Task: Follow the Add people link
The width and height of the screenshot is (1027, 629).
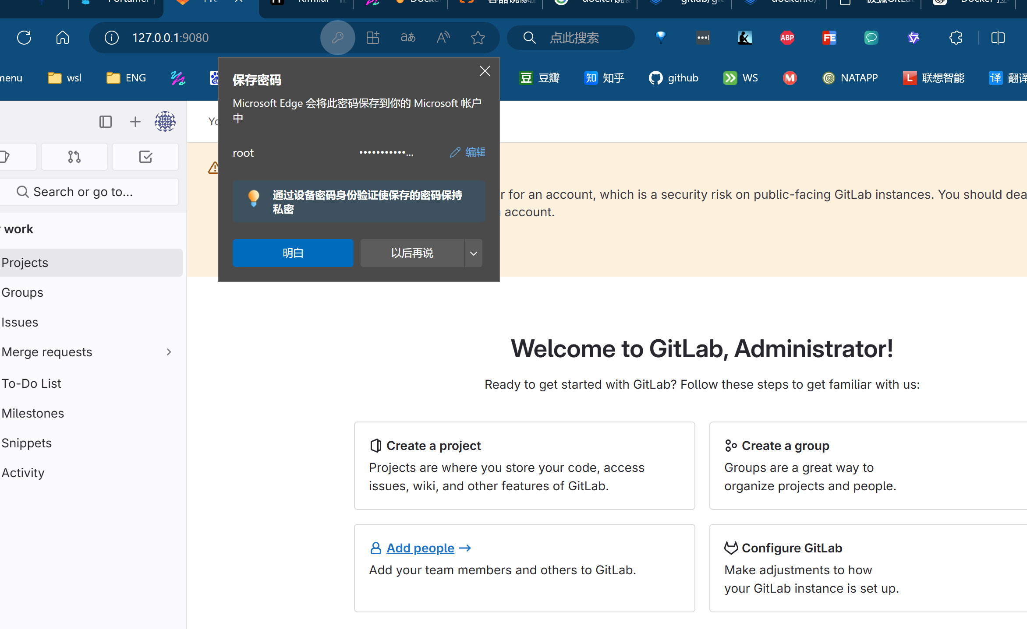Action: tap(421, 548)
